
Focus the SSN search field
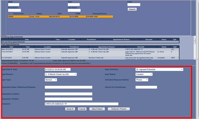click(x=74, y=5)
